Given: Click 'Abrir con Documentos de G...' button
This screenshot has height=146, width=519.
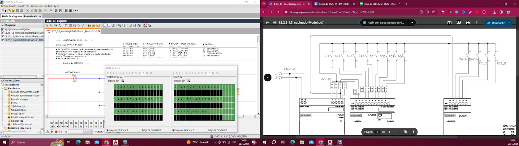Looking at the screenshot, I should point(384,23).
